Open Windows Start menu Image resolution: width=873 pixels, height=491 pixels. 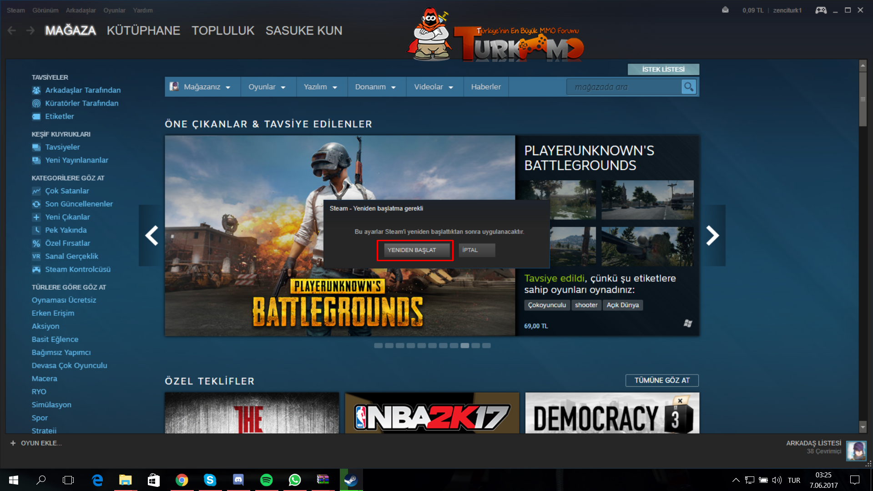pyautogui.click(x=13, y=480)
